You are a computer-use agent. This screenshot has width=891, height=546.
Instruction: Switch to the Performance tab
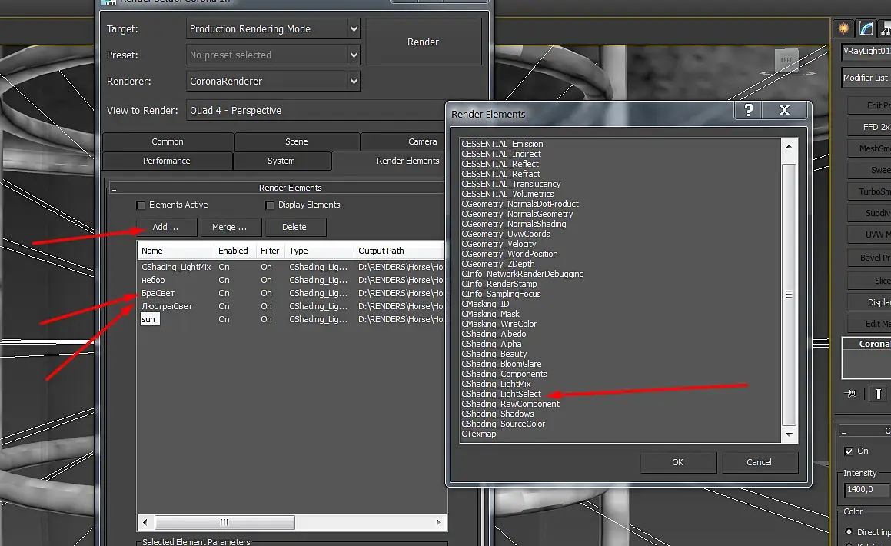click(x=167, y=161)
